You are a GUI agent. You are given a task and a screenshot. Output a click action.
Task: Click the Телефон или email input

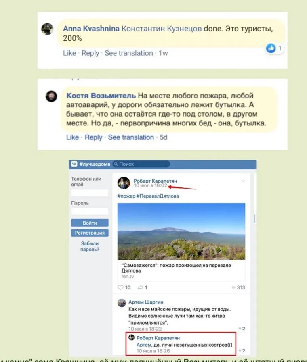[x=90, y=193]
